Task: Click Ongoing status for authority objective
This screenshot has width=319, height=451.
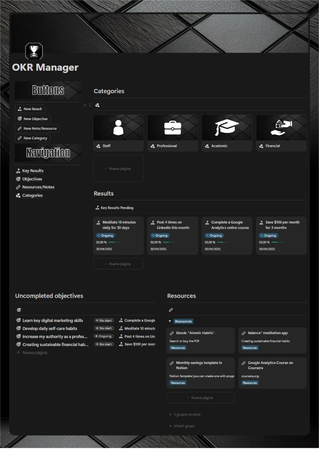Action: point(104,336)
